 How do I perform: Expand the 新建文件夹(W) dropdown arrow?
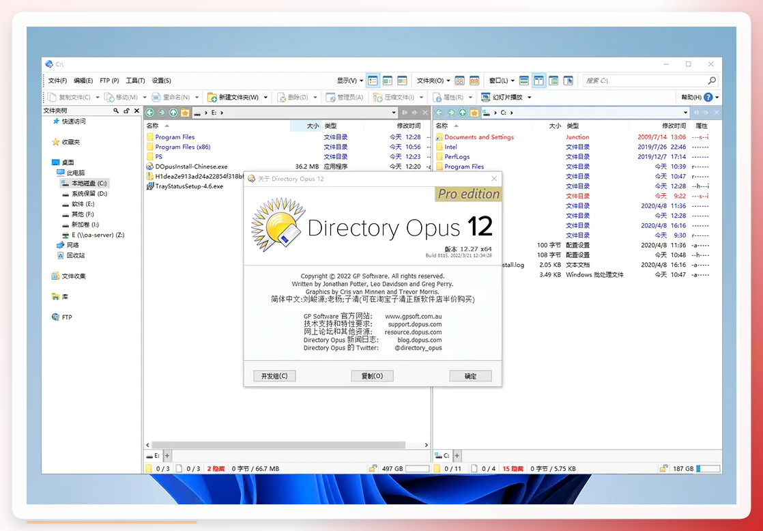[265, 98]
